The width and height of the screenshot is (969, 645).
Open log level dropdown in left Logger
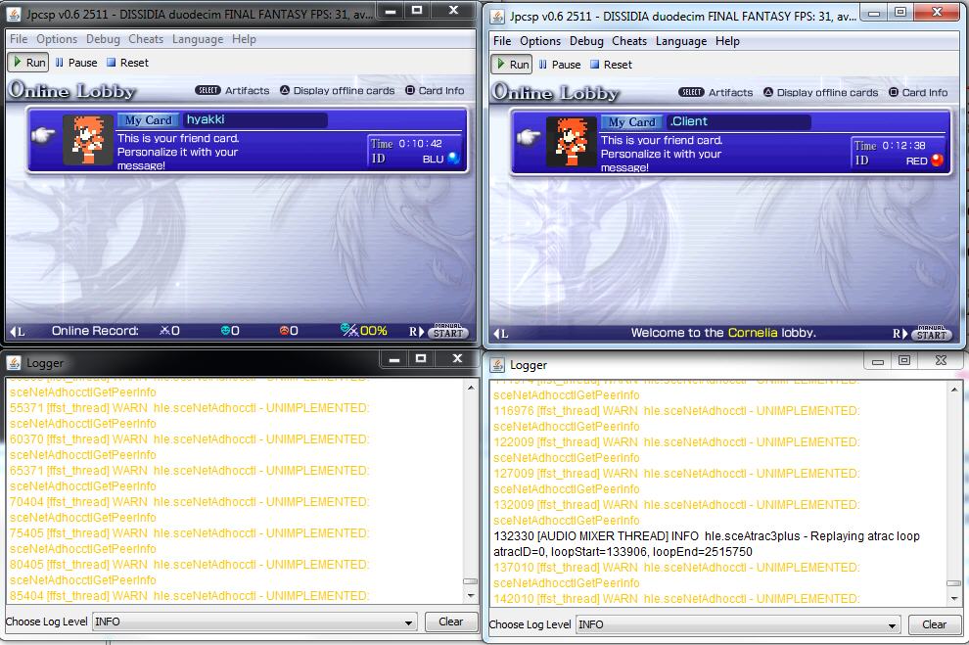coord(254,622)
